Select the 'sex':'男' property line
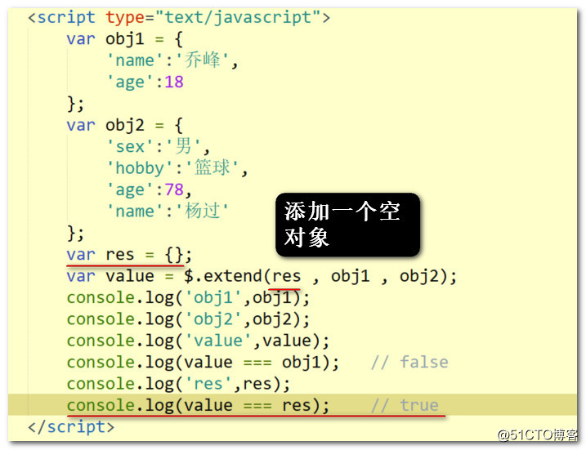This screenshot has height=450, width=586. tap(158, 146)
